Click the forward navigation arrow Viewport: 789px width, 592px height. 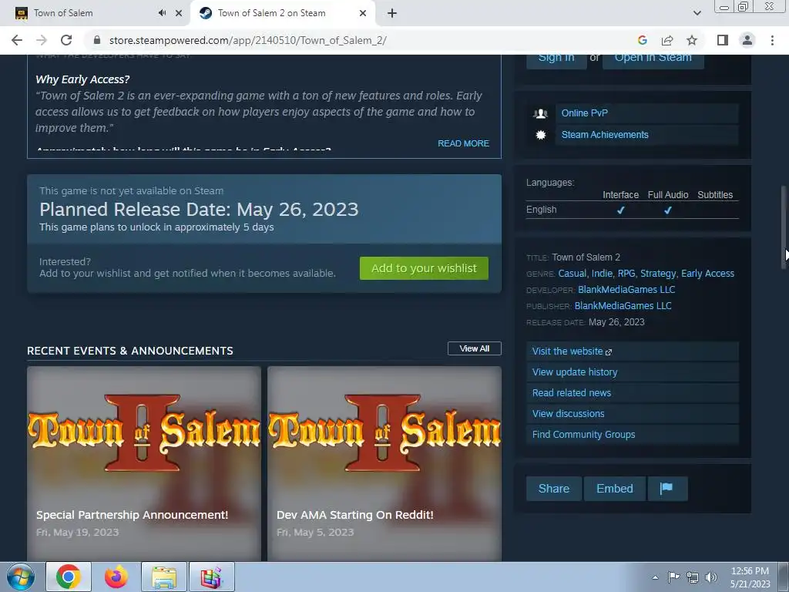point(42,40)
